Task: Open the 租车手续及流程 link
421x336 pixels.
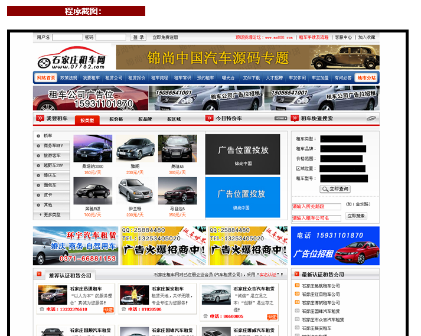Action: [314, 37]
